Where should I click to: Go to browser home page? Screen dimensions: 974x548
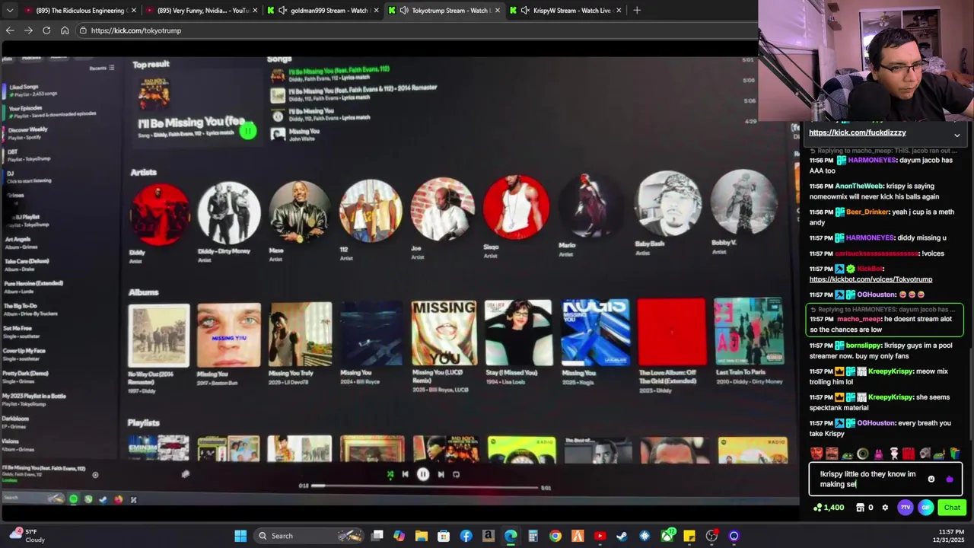click(x=65, y=30)
